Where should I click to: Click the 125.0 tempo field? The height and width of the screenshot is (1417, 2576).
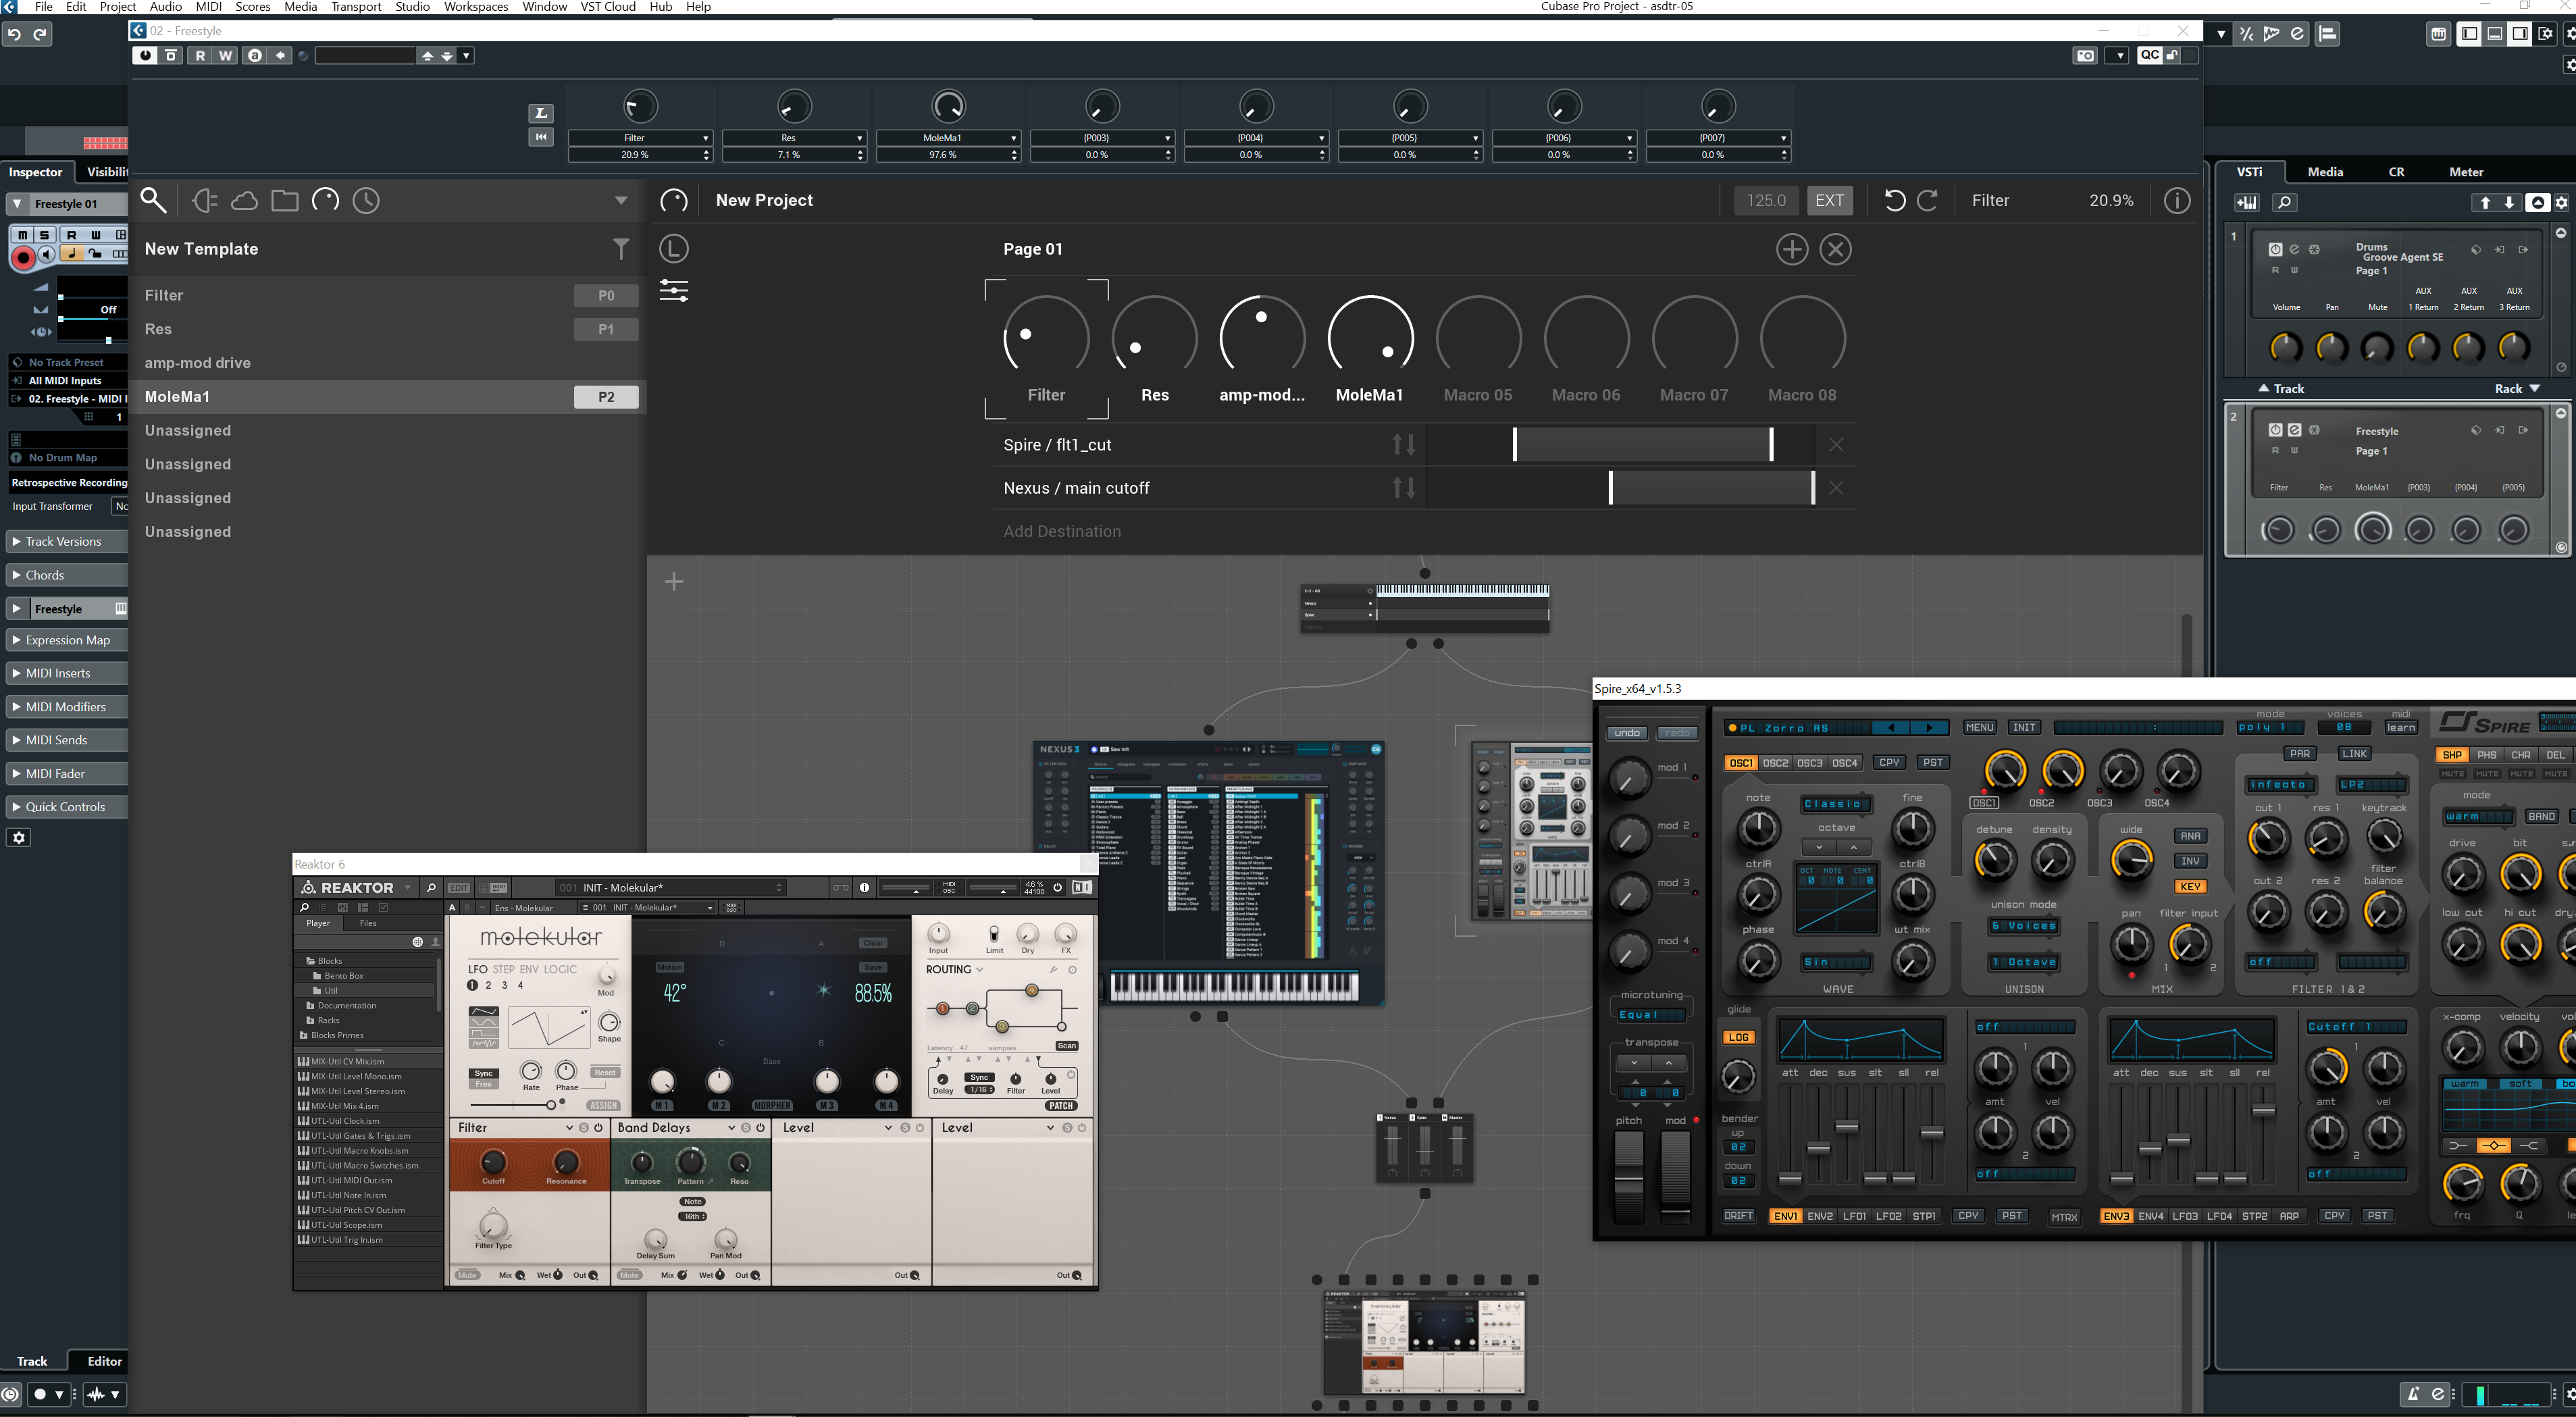click(x=1766, y=200)
